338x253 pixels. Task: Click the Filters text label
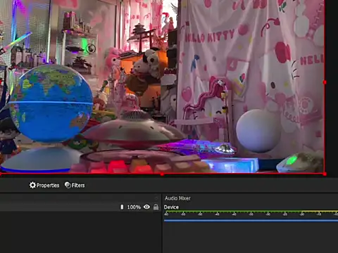(78, 186)
